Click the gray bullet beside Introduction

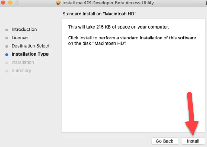coord(7,30)
